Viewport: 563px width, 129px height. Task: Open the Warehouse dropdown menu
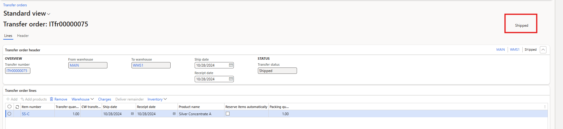[82, 99]
